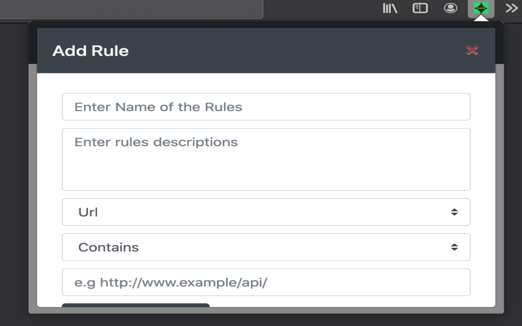Toggle the sidebar view icon
The height and width of the screenshot is (326, 522).
(420, 8)
